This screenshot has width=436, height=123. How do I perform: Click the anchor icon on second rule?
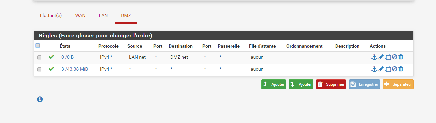pyautogui.click(x=374, y=69)
